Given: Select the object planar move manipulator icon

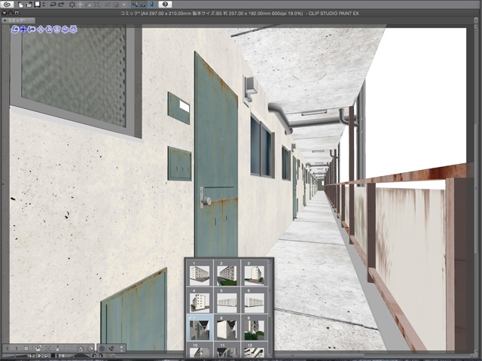Looking at the screenshot, I should 41,29.
